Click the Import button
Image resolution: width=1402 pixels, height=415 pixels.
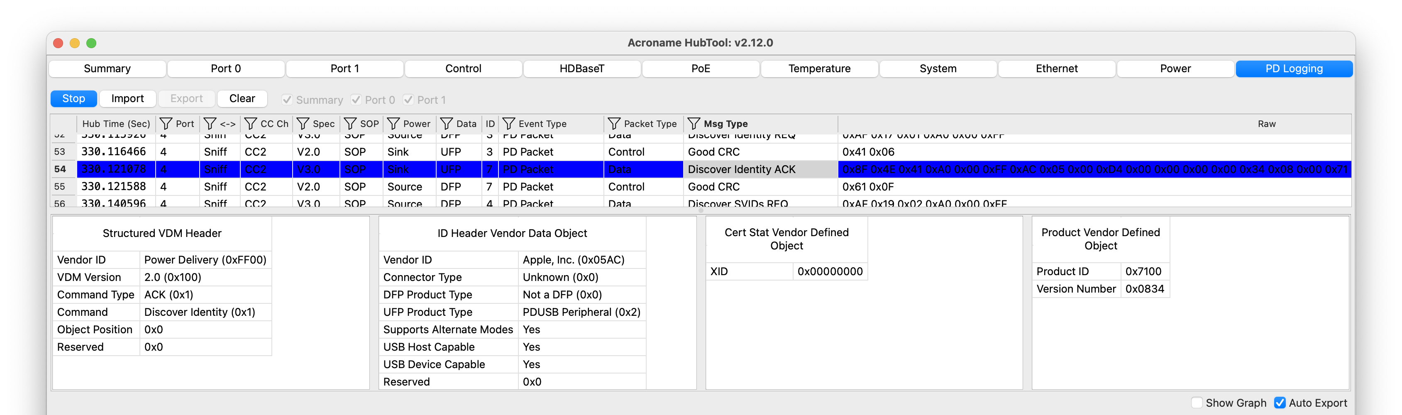pyautogui.click(x=127, y=98)
